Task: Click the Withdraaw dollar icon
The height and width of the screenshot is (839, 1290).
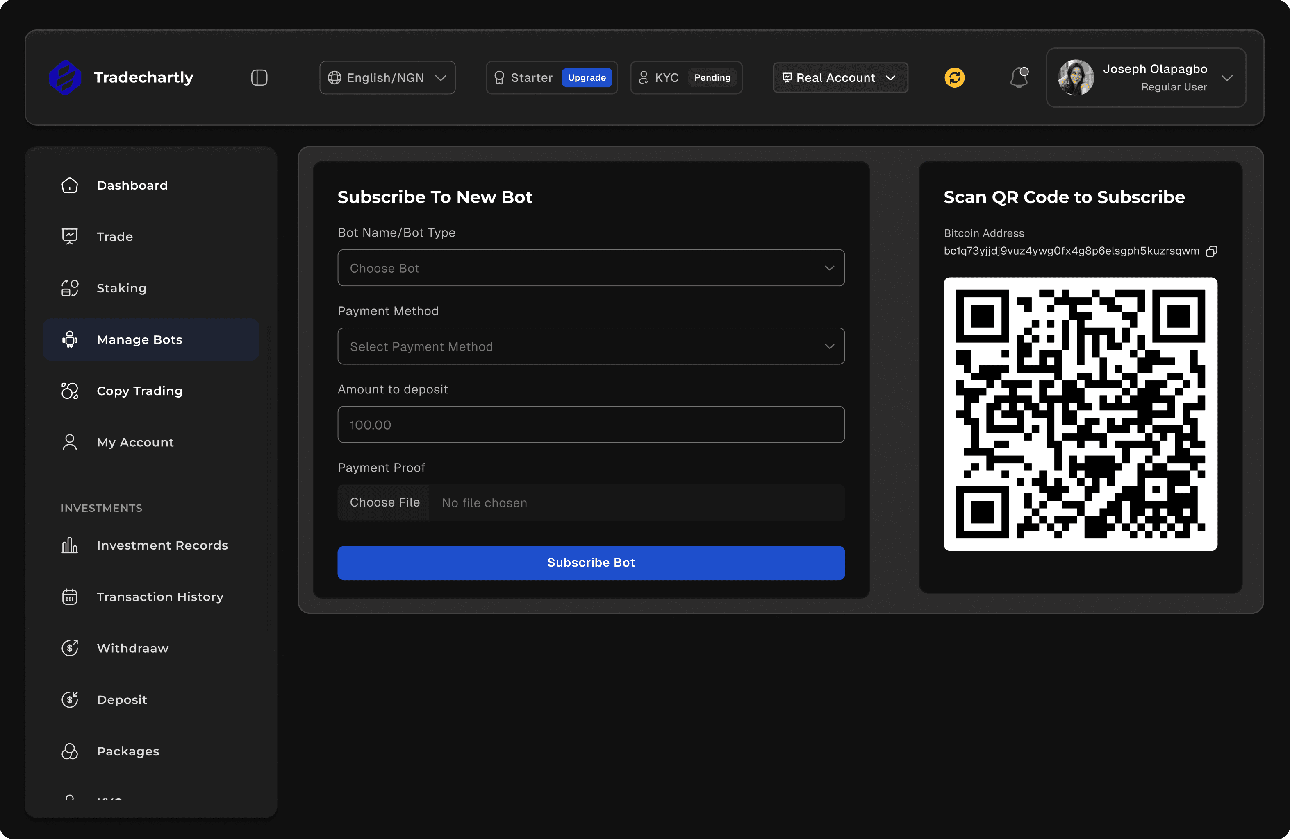Action: click(x=70, y=648)
